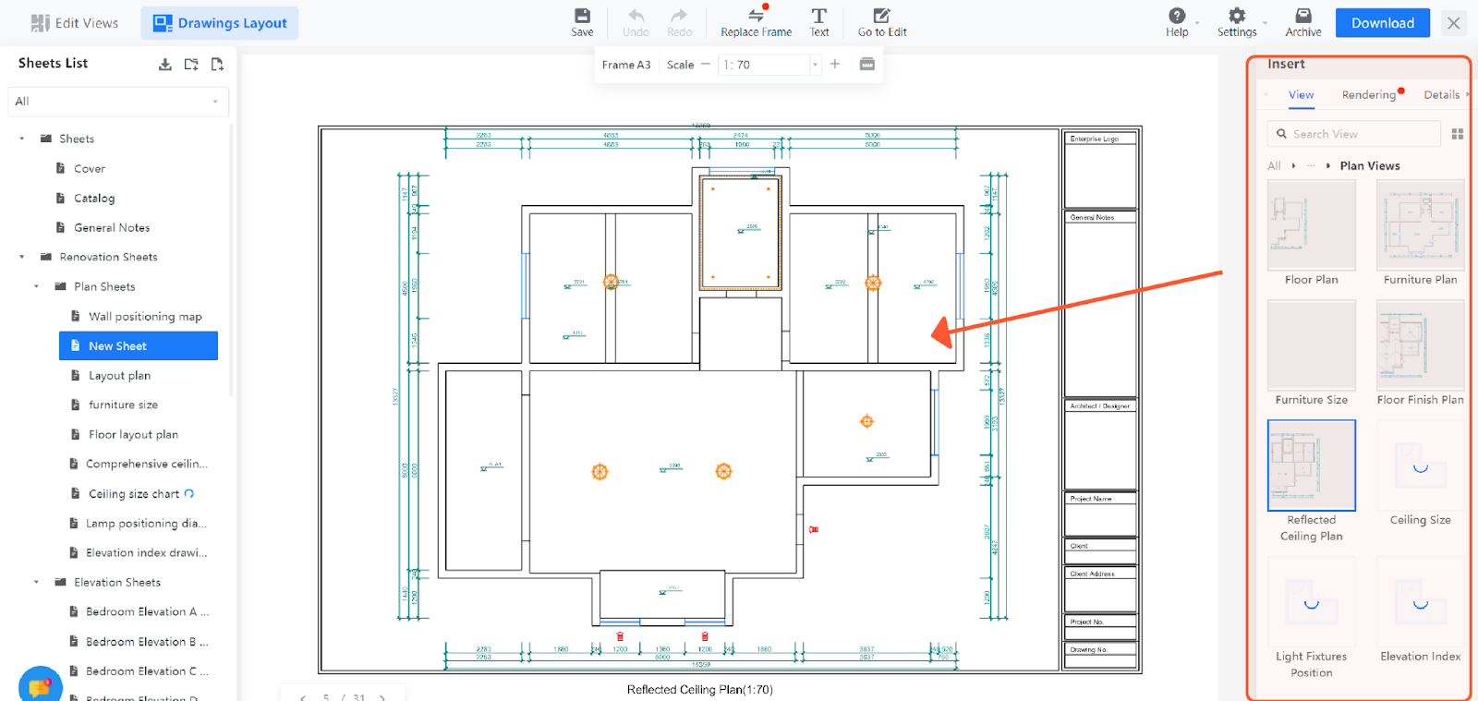The width and height of the screenshot is (1478, 701).
Task: Increase scale with the plus button
Action: point(835,65)
